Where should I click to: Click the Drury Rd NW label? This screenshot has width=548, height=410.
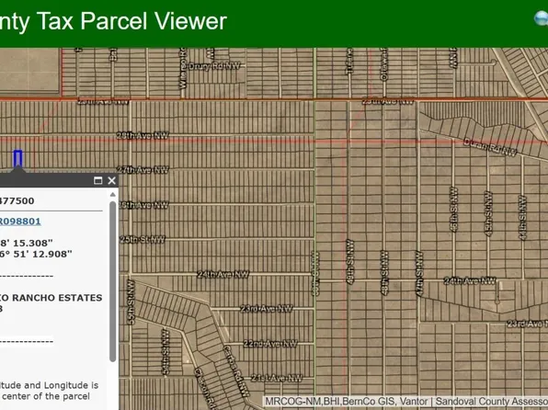click(x=214, y=66)
